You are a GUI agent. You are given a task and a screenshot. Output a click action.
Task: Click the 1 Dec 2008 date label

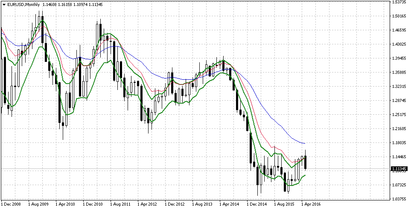click(11, 204)
